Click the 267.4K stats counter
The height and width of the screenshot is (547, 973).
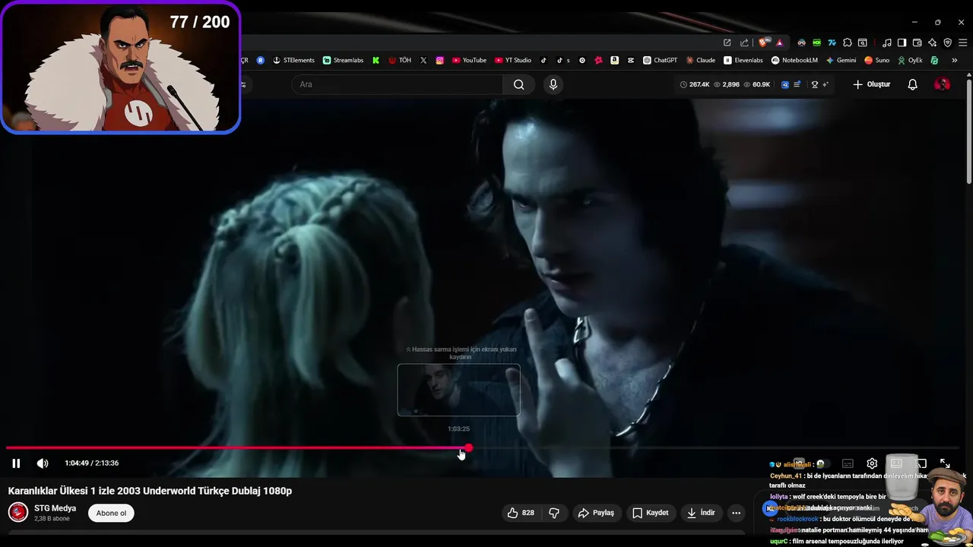pyautogui.click(x=695, y=84)
